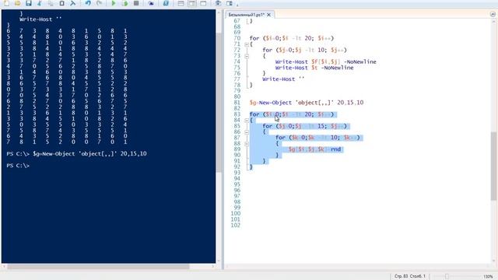Click the 130% zoom value
This screenshot has width=498, height=280.
(488, 277)
